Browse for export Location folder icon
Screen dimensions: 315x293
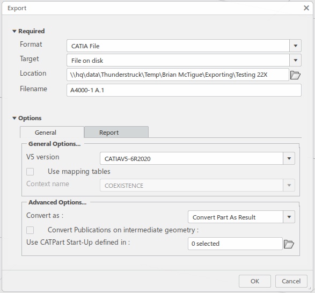pyautogui.click(x=295, y=75)
